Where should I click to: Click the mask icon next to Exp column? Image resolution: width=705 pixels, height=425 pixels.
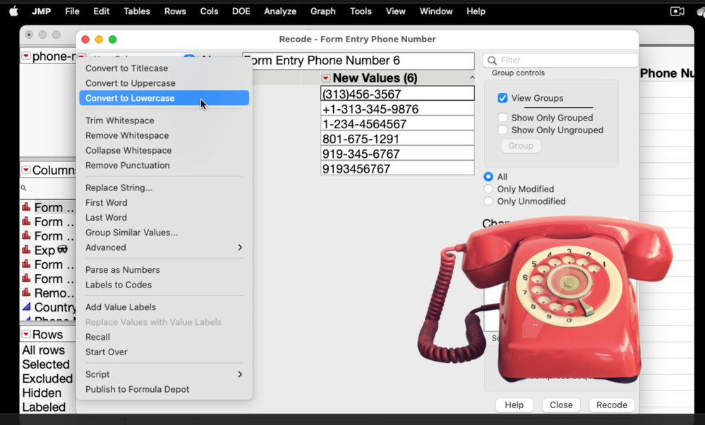[63, 250]
